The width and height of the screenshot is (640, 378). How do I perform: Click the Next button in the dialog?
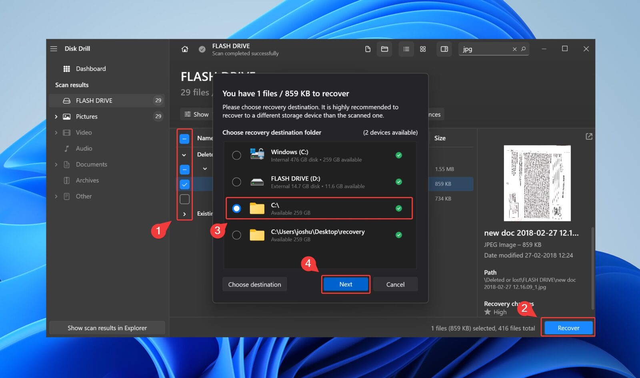(x=345, y=284)
